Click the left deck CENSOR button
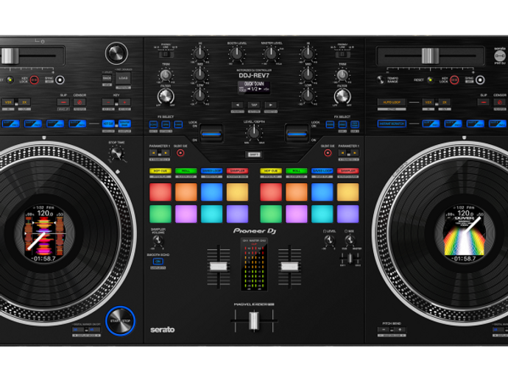The width and height of the screenshot is (508, 381). 80,102
